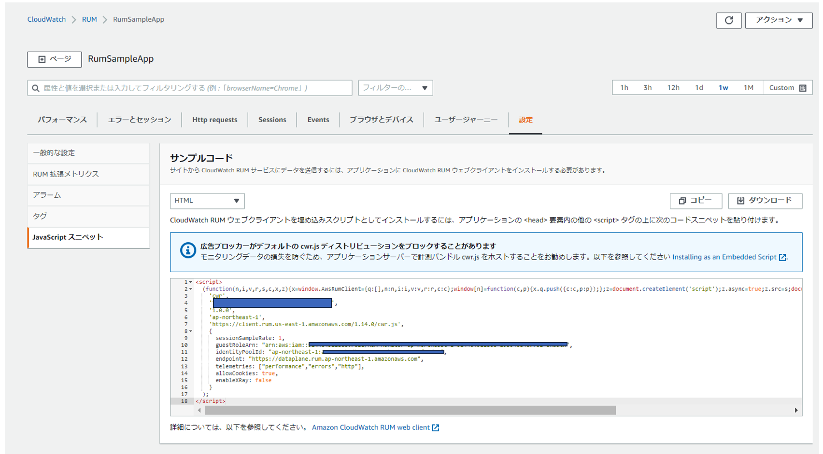Select the 1M time range
The height and width of the screenshot is (454, 823).
[x=748, y=88]
